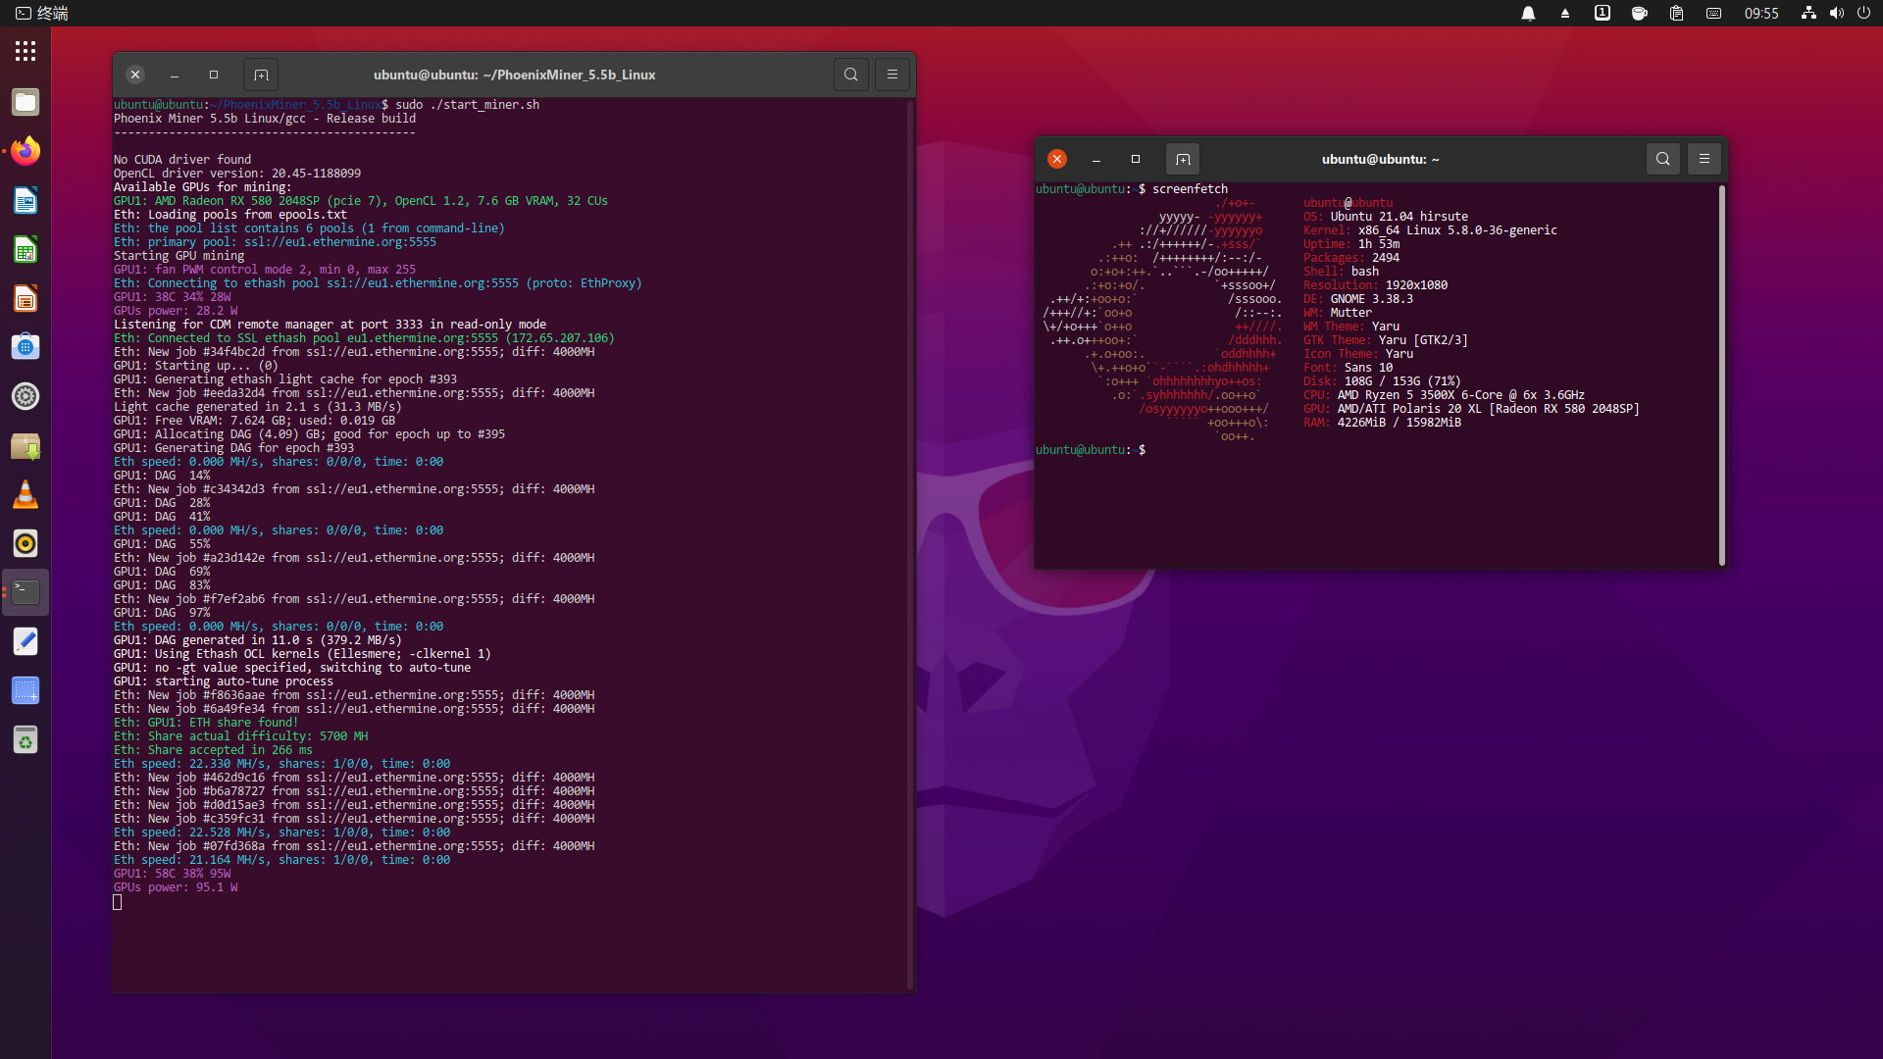Open Ubuntu Software store icon
The width and height of the screenshot is (1883, 1059).
(x=25, y=347)
